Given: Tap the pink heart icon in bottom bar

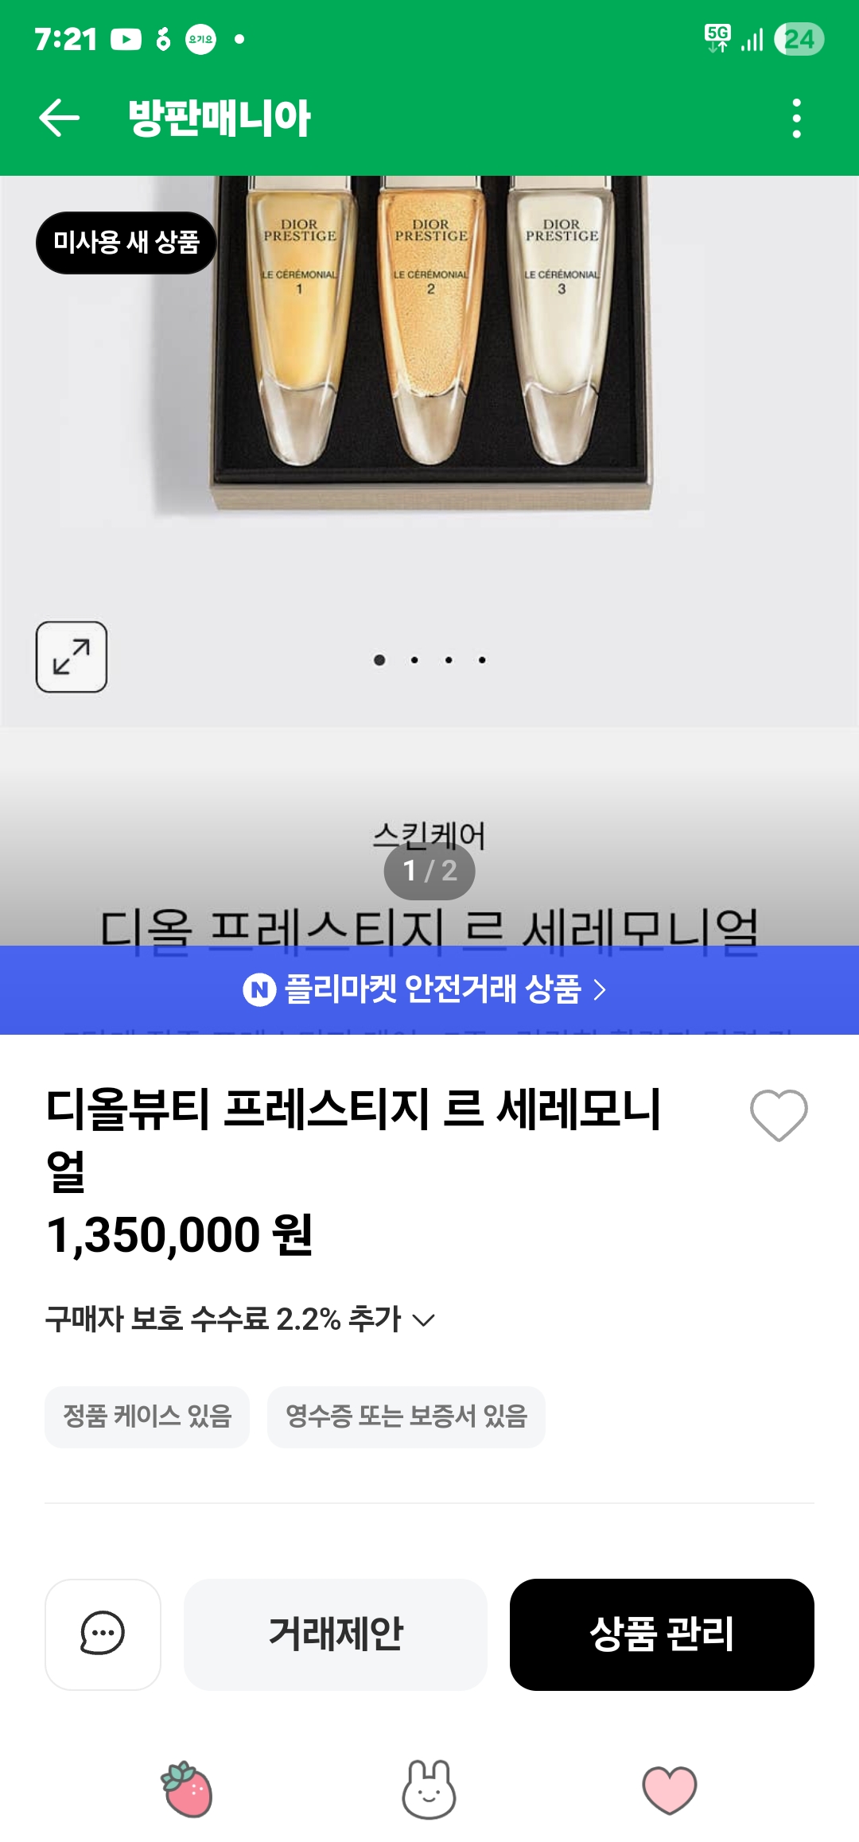Looking at the screenshot, I should pos(669,1790).
